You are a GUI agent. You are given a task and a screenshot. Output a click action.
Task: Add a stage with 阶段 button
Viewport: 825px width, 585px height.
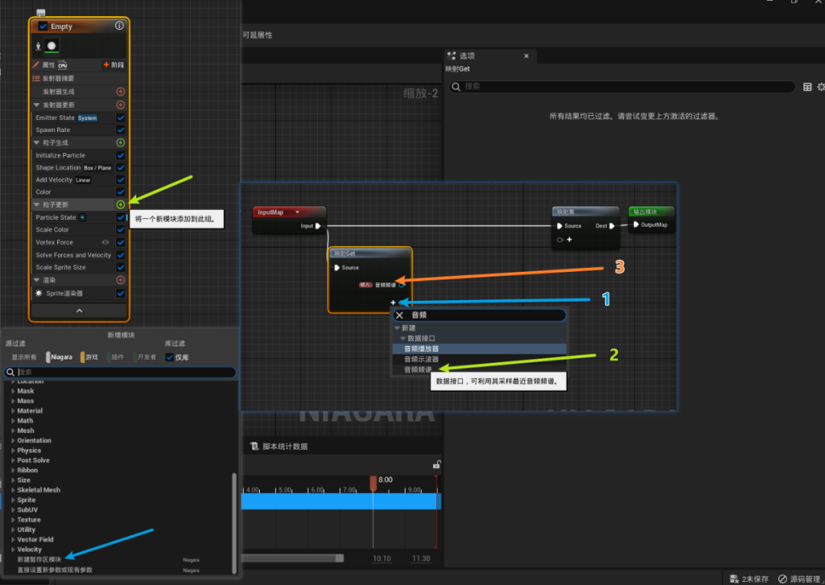(114, 65)
